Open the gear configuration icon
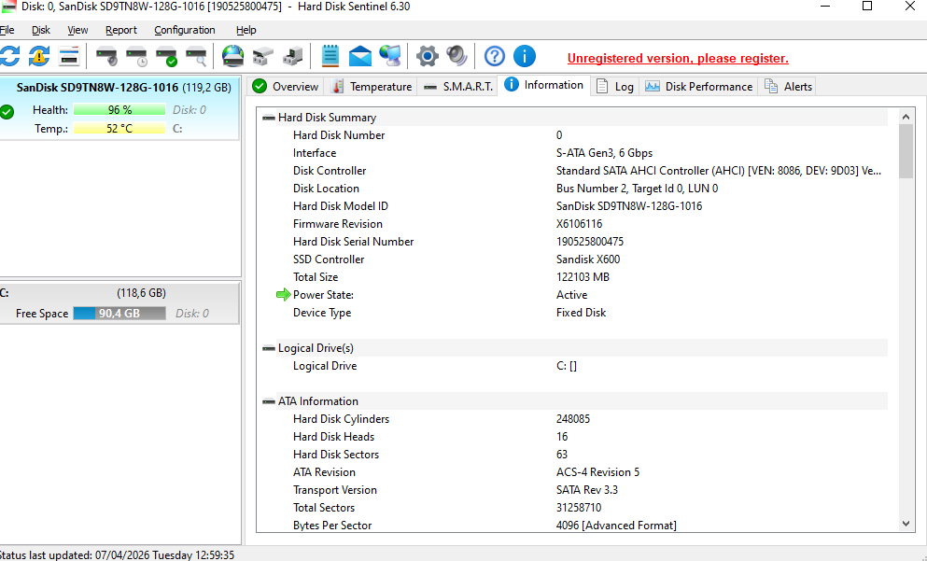 [427, 56]
